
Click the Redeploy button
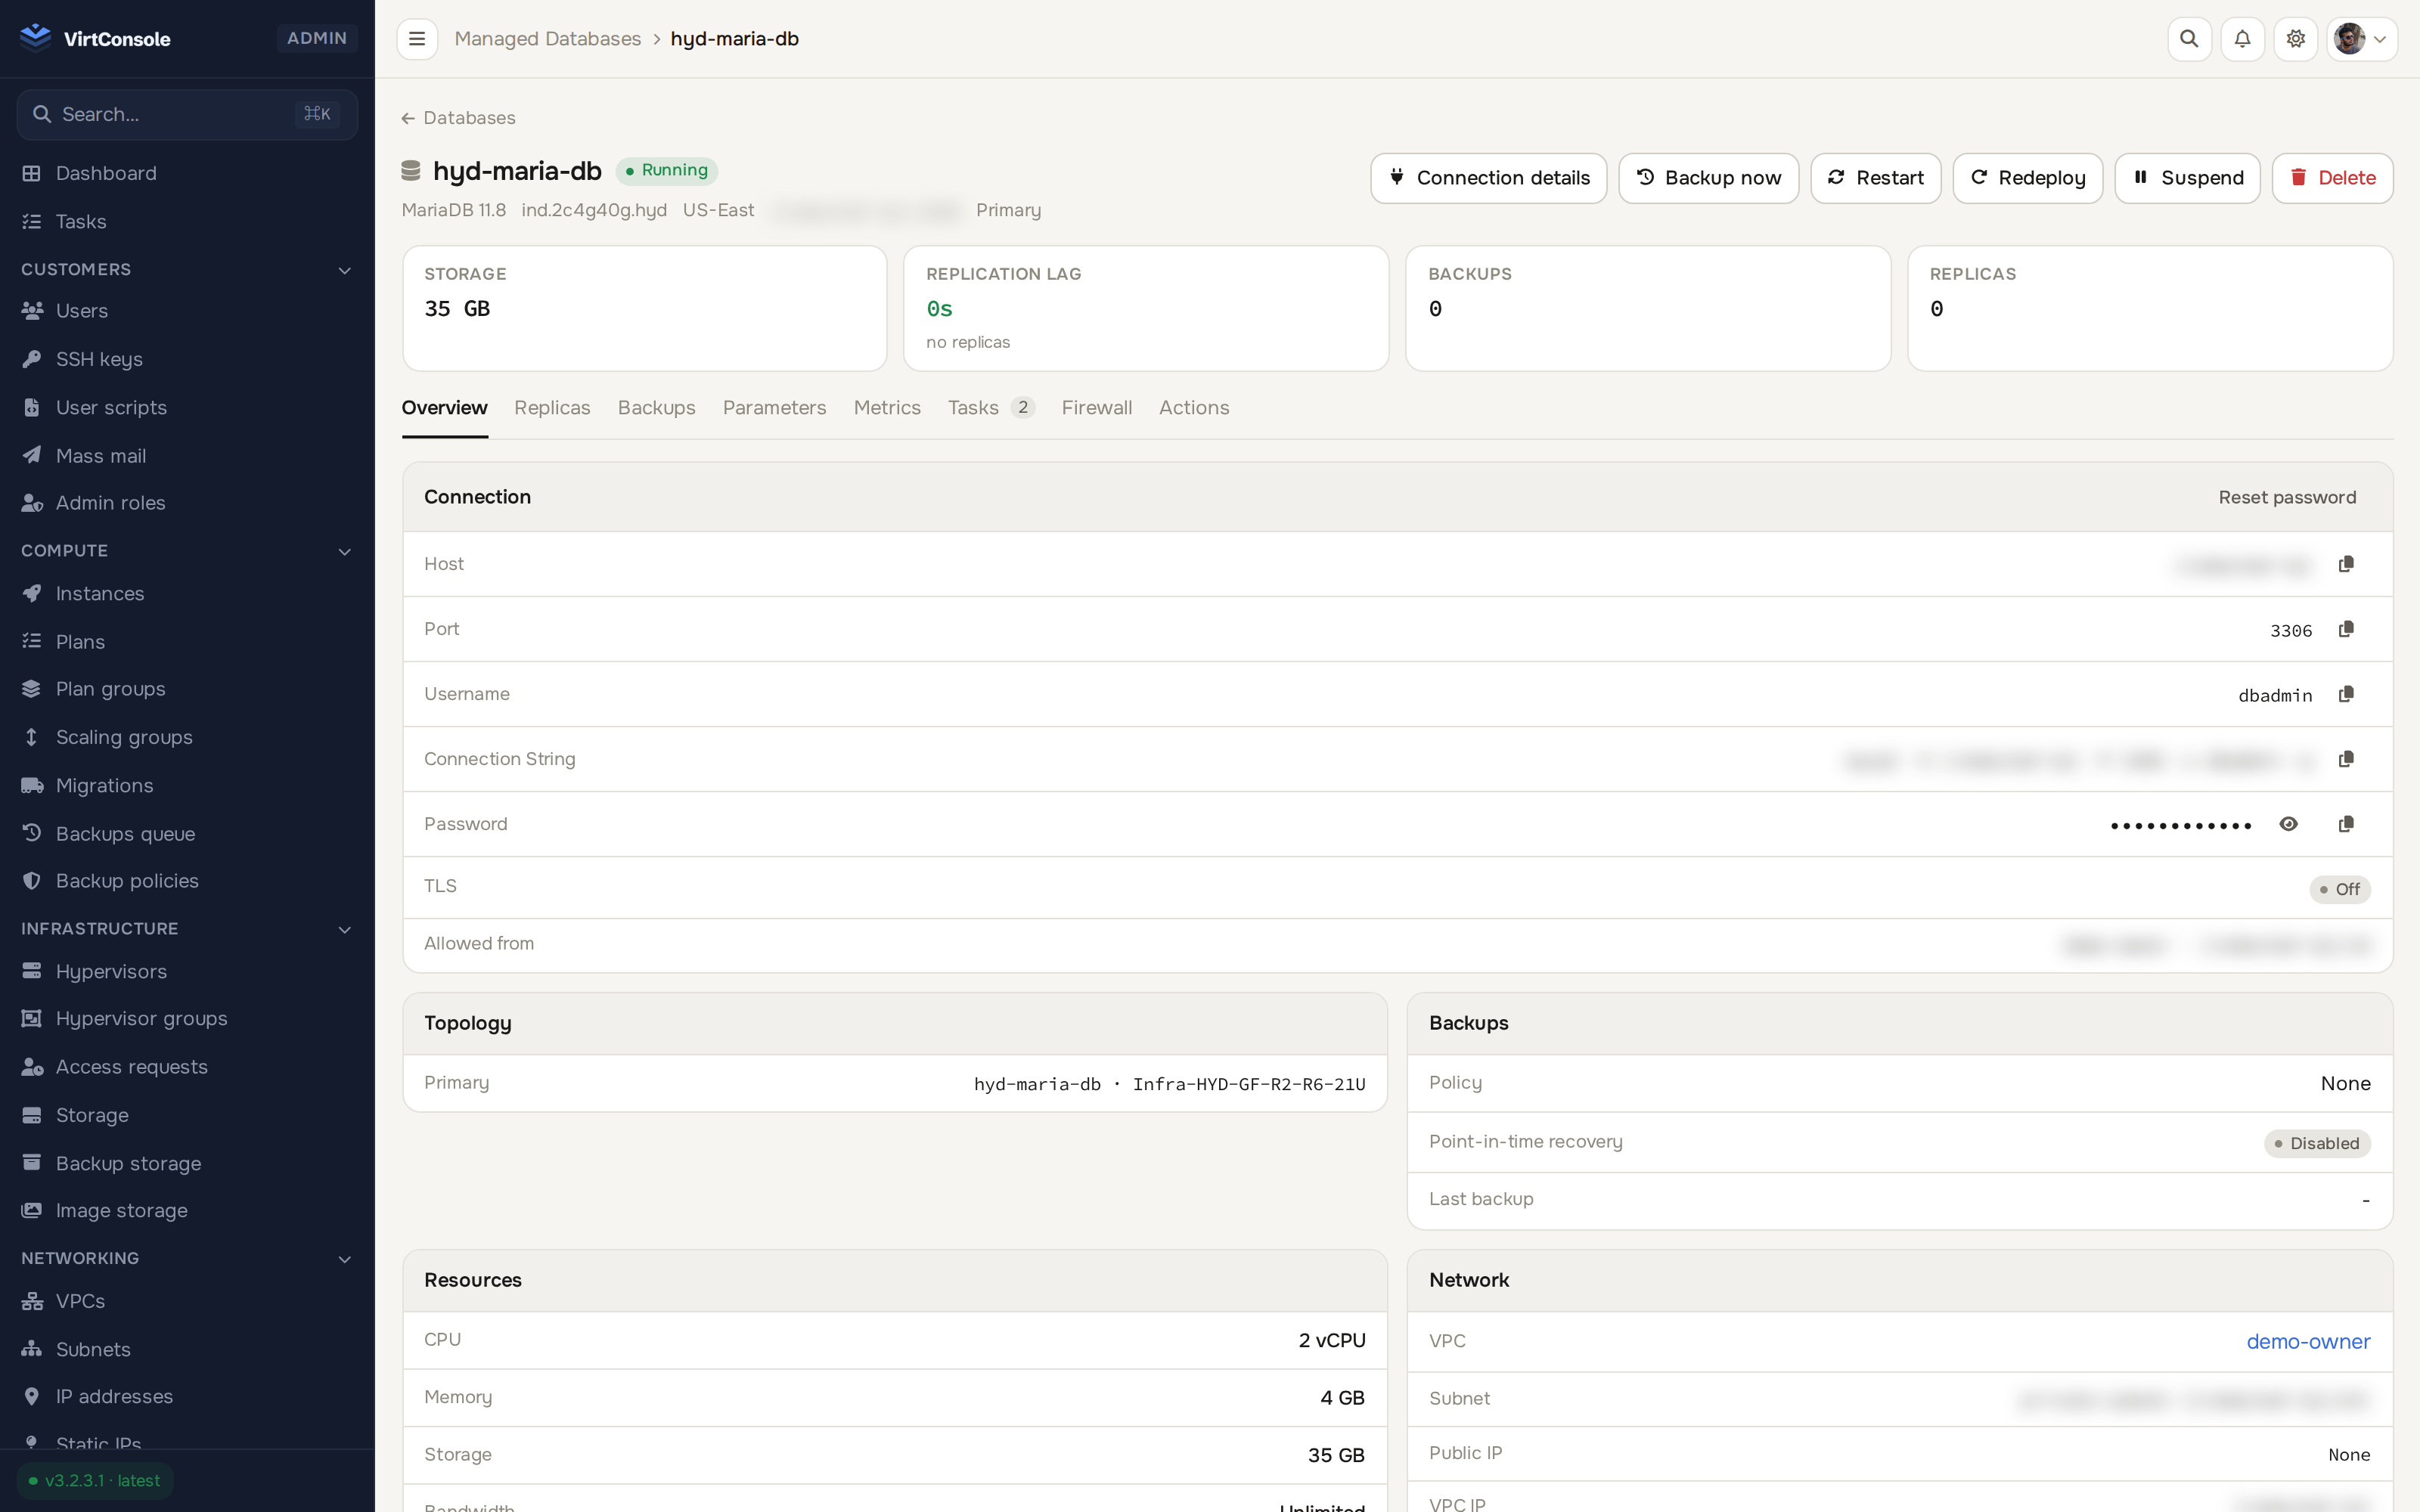tap(2027, 178)
